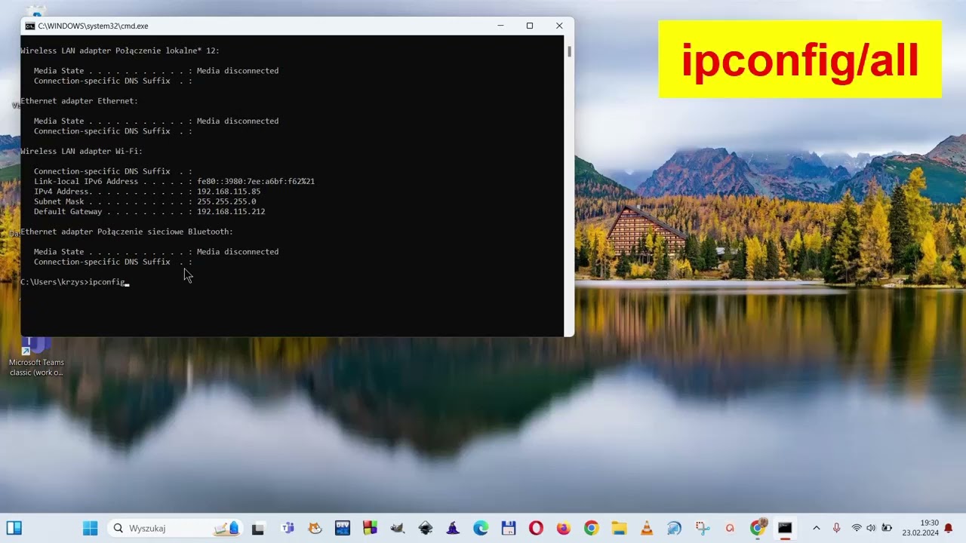The image size is (966, 543).
Task: Launch Inkscape from the taskbar
Action: click(x=426, y=528)
